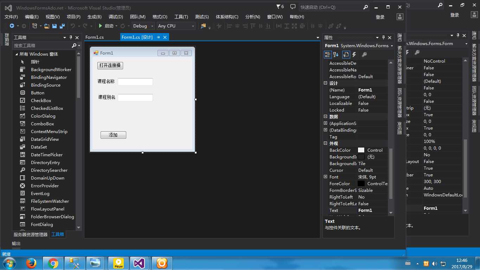Open the 格式(O) menu
The height and width of the screenshot is (270, 480).
click(160, 17)
